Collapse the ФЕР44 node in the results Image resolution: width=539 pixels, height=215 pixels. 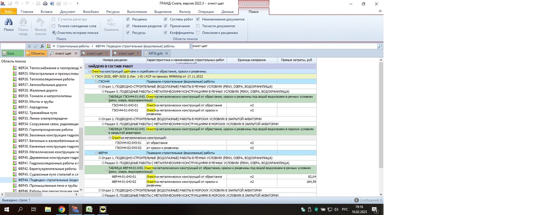point(97,153)
